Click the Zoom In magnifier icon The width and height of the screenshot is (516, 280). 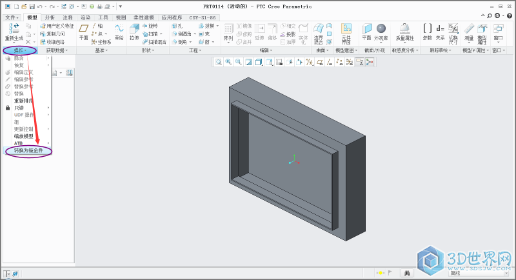click(x=228, y=62)
